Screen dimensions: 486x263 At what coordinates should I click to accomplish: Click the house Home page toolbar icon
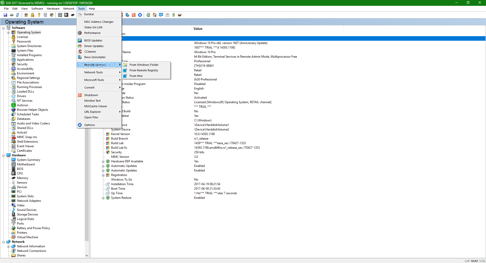[155, 15]
